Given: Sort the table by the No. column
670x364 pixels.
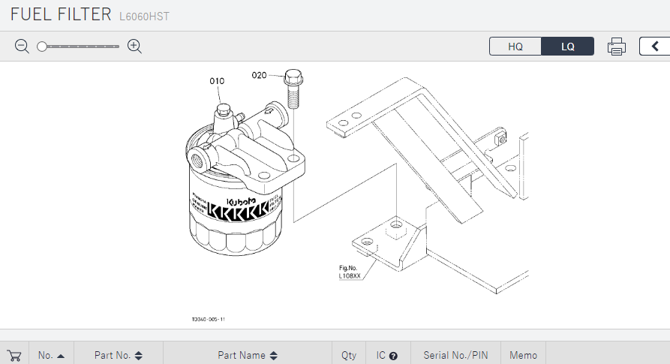Looking at the screenshot, I should [51, 356].
